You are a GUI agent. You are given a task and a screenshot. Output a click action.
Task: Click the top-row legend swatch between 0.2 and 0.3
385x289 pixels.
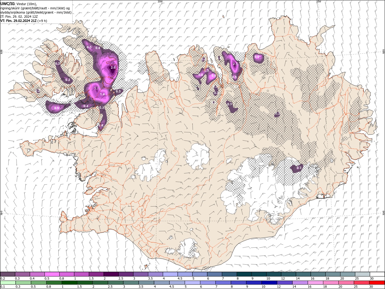click(x=8, y=274)
